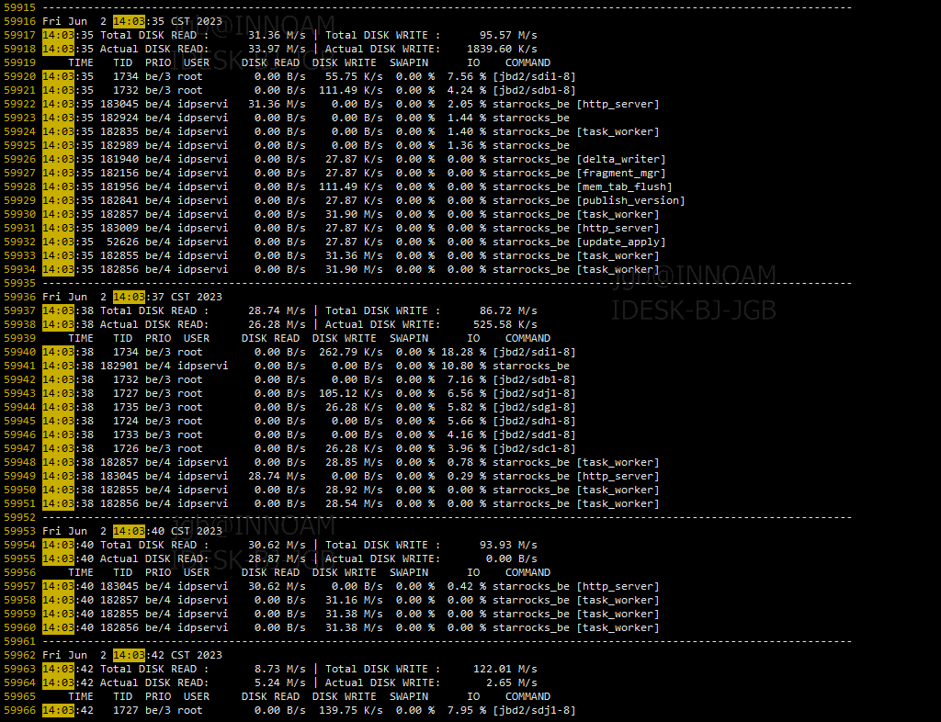This screenshot has width=941, height=722.
Task: Select thread ID 182901
Action: click(119, 366)
